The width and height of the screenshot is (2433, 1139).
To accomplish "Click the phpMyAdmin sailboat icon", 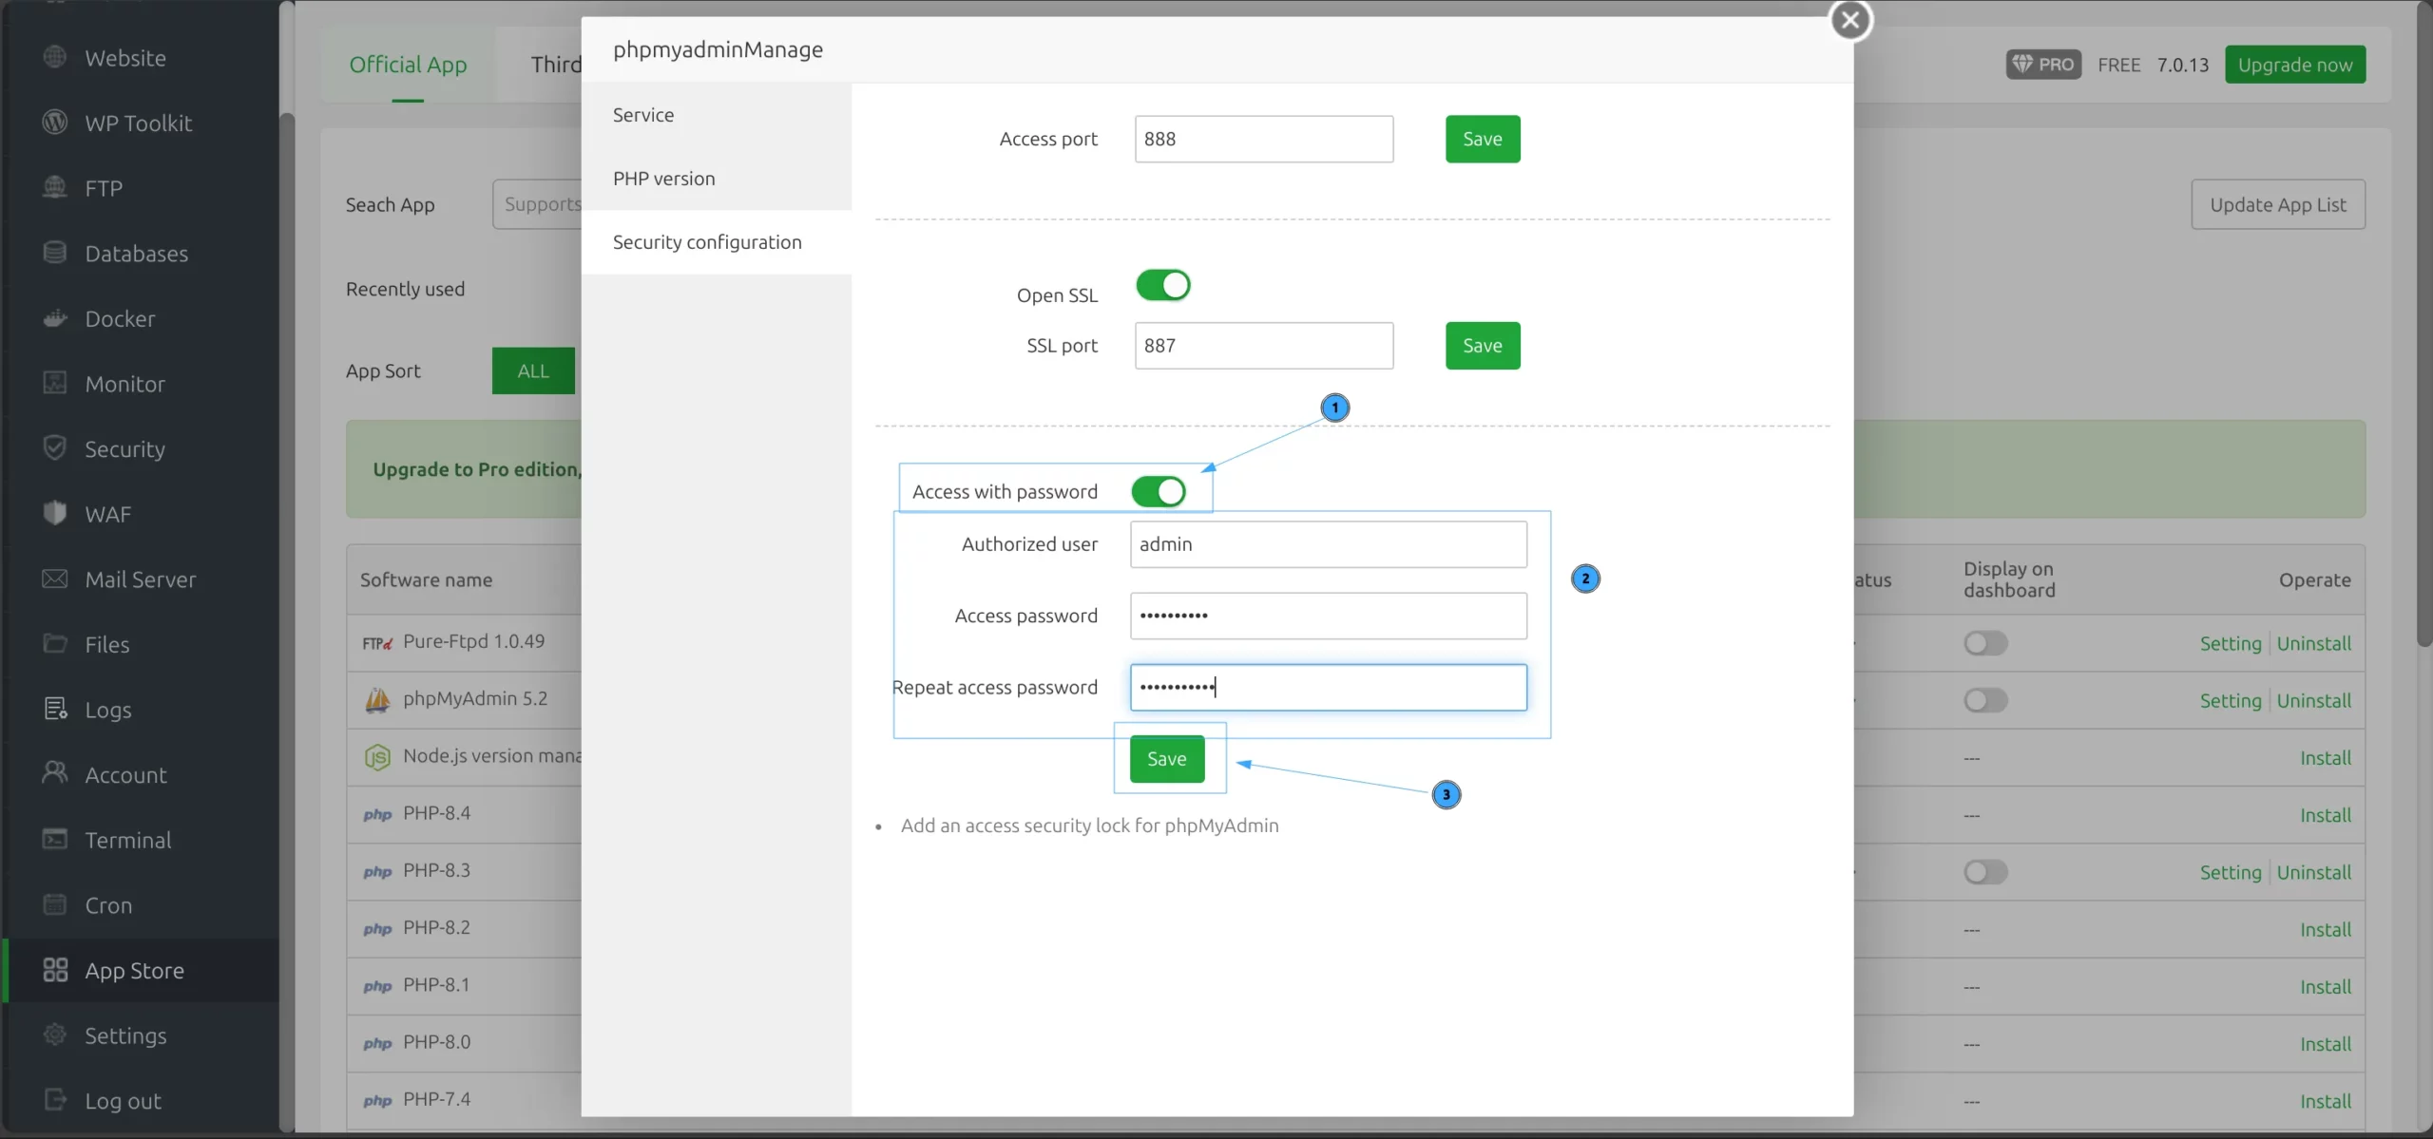I will coord(377,699).
